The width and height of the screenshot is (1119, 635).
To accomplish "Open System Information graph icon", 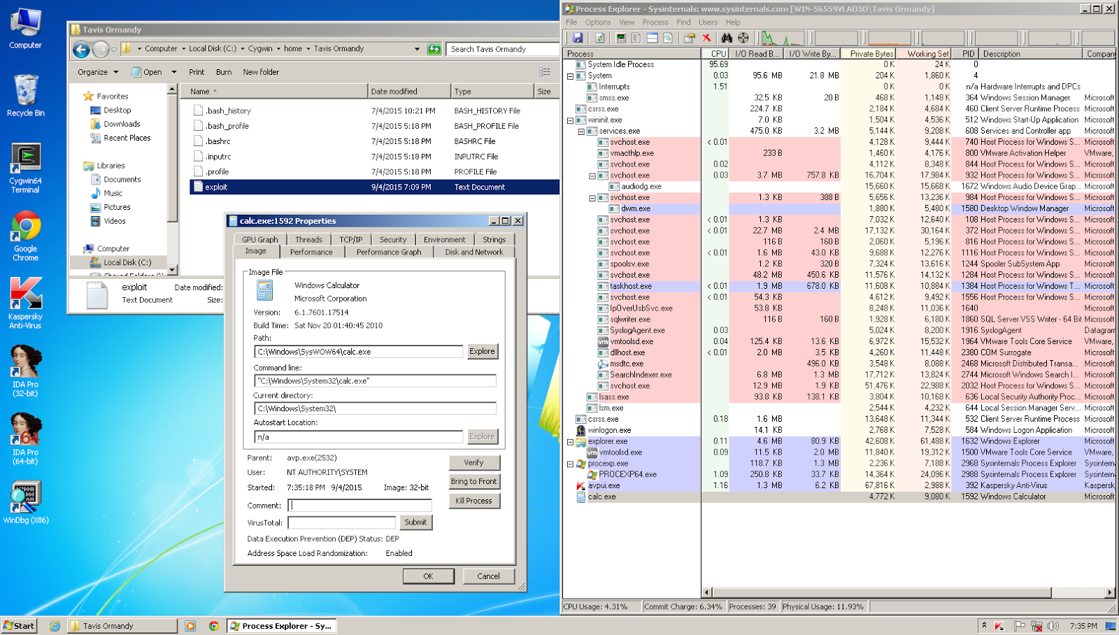I will click(x=620, y=38).
